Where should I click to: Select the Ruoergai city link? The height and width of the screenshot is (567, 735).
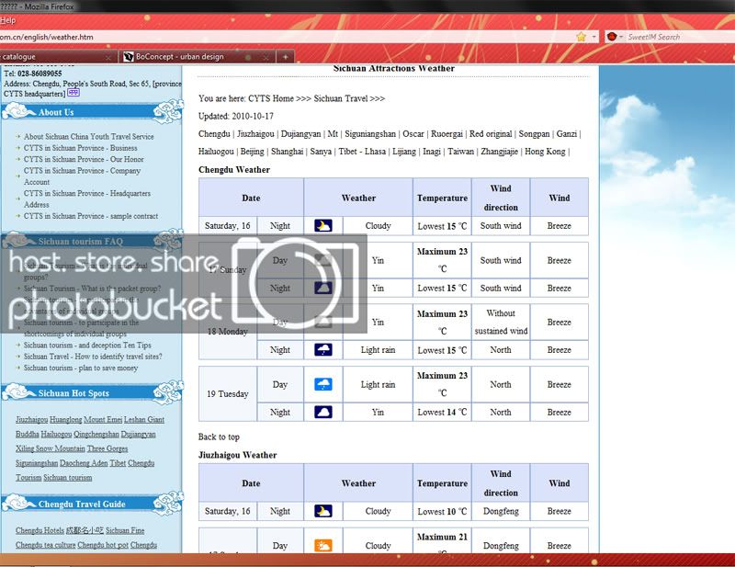pos(447,133)
